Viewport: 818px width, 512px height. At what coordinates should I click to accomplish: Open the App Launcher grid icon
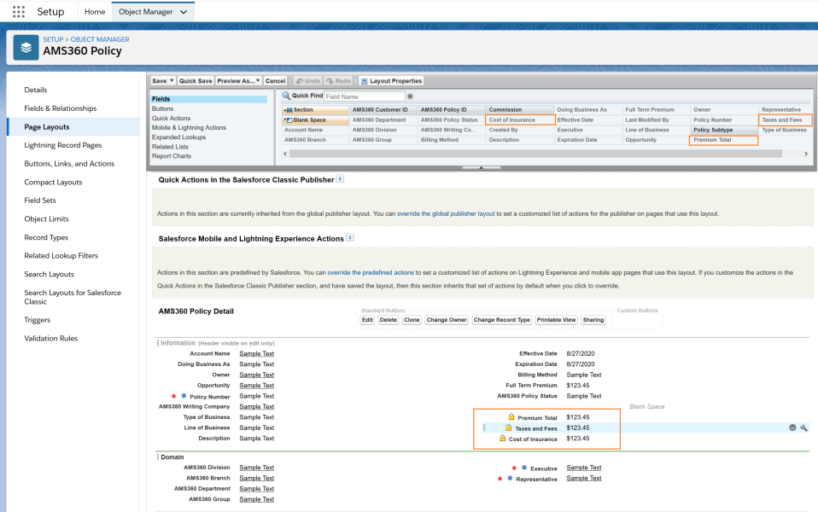(18, 12)
